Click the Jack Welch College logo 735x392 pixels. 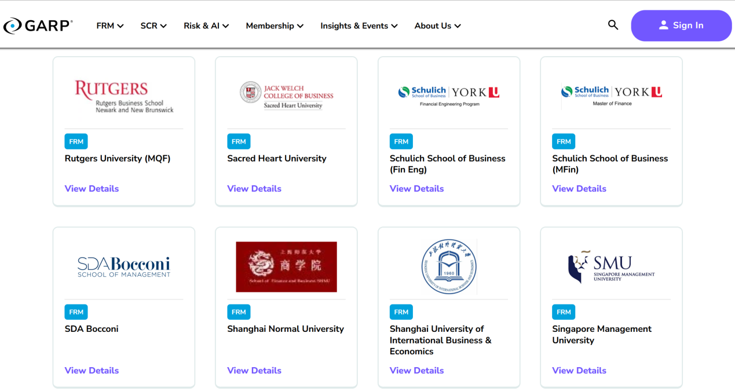pos(286,95)
